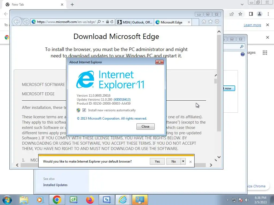Screen dimensions: 274x205
Task: Open Chrome three-dot menu
Action: [x=268, y=14]
